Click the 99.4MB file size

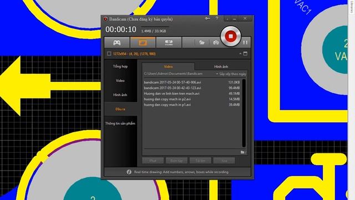(x=234, y=88)
